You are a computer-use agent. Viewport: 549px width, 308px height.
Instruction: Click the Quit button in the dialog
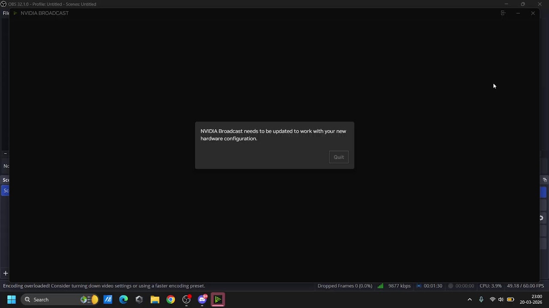338,157
